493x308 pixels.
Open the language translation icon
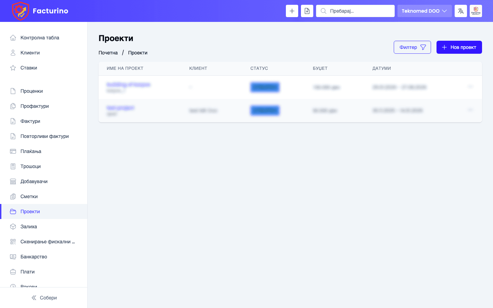[460, 11]
